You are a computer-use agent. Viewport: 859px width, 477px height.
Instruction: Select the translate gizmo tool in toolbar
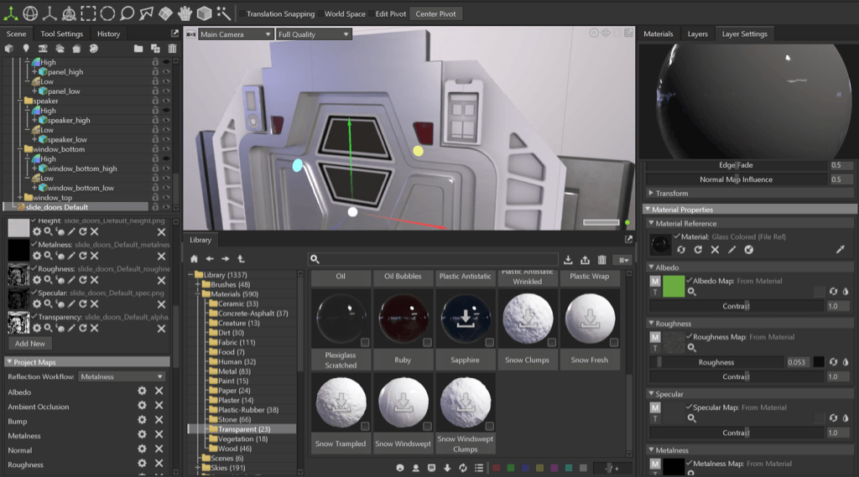pos(10,13)
